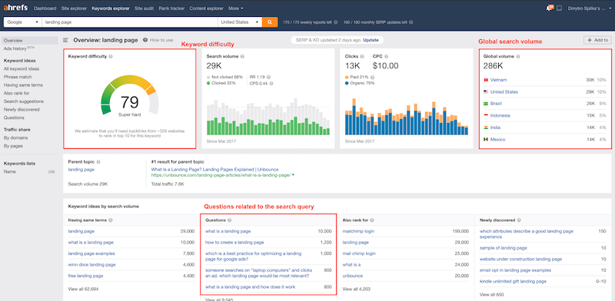Click the landing page keyword input field

[x=130, y=22]
